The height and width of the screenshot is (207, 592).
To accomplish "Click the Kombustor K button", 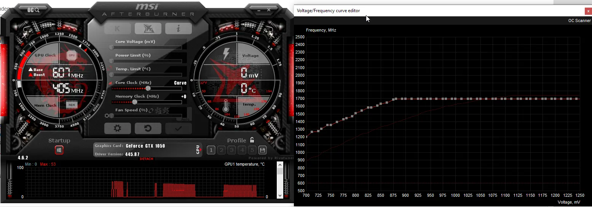I will pyautogui.click(x=117, y=28).
